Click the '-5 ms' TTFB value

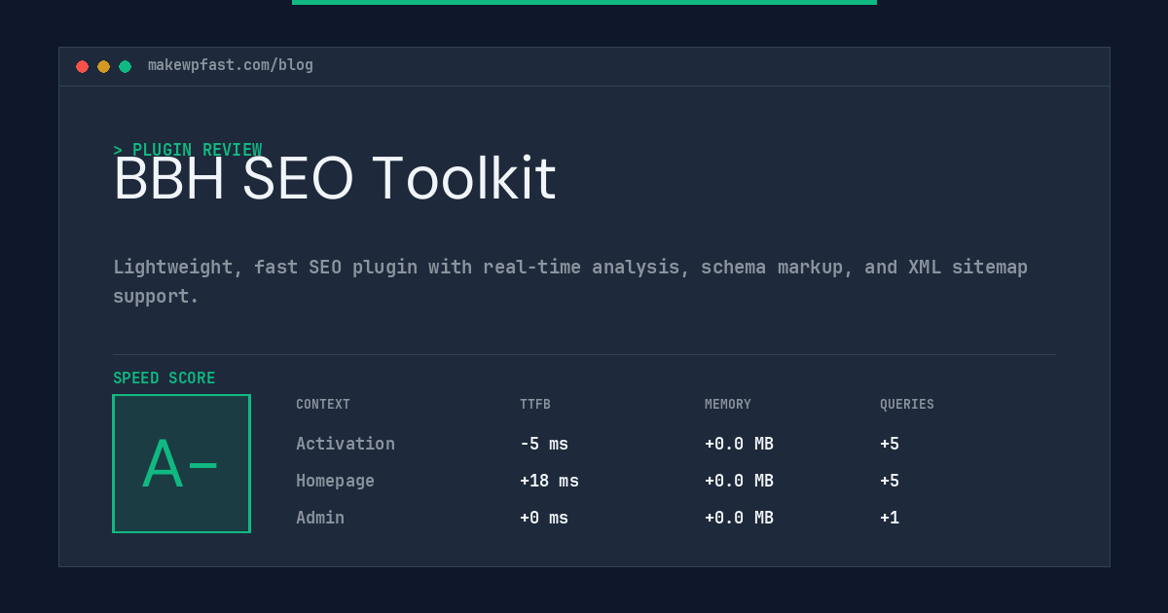pyautogui.click(x=544, y=444)
